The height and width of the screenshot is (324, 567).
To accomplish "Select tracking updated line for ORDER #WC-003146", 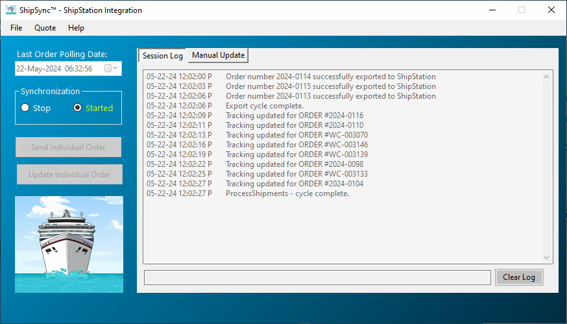I will point(257,145).
